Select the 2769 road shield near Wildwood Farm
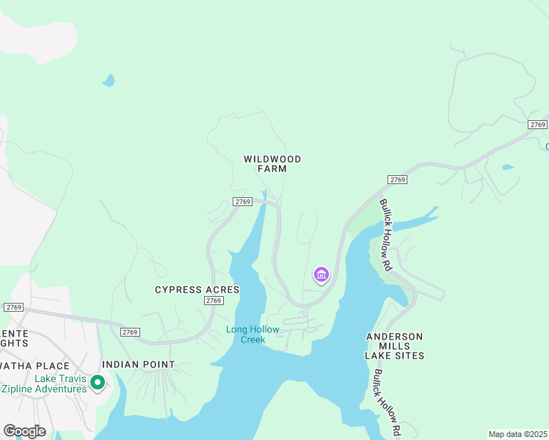 point(243,202)
